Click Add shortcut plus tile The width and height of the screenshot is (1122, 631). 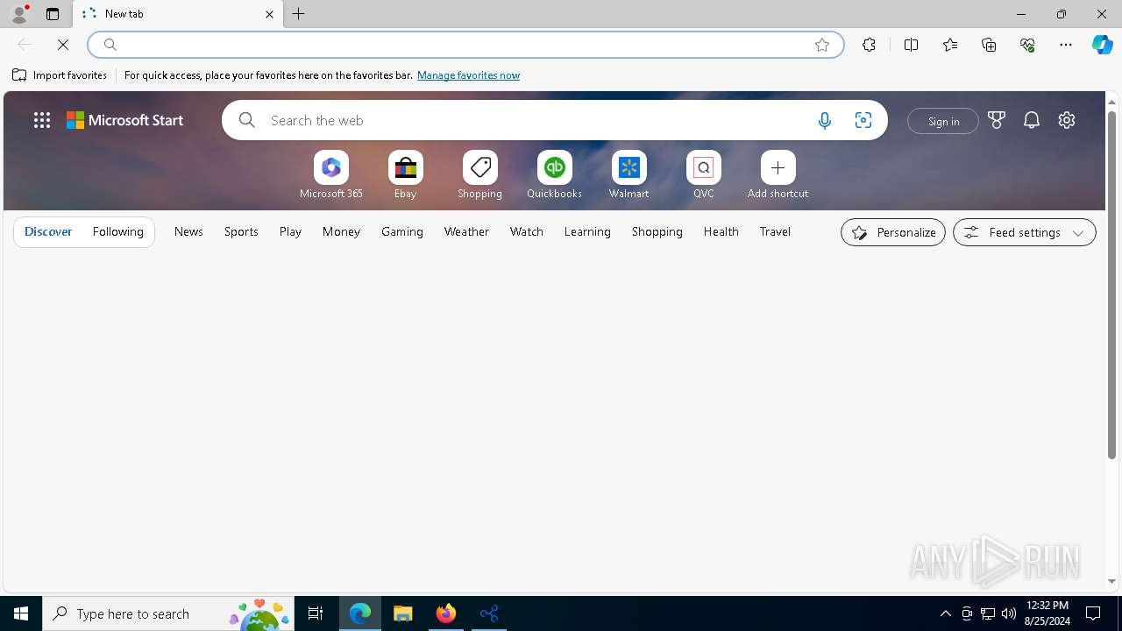[778, 175]
